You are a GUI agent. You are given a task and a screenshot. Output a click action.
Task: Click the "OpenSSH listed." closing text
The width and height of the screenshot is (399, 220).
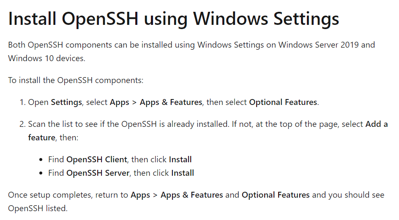pos(38,209)
